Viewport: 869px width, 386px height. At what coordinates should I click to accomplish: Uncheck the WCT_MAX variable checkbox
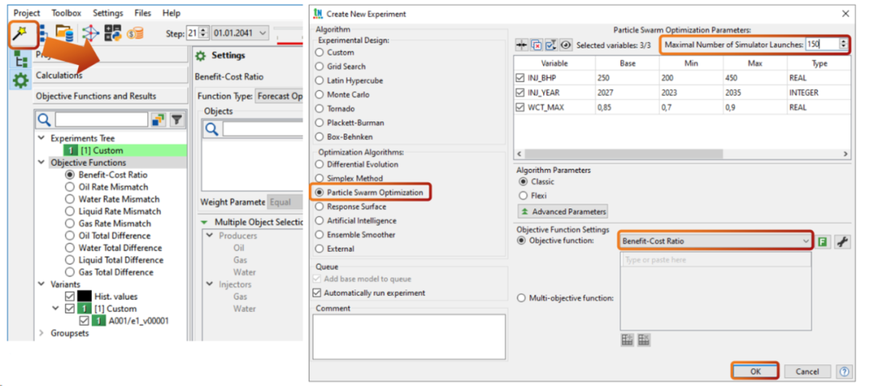(x=520, y=108)
